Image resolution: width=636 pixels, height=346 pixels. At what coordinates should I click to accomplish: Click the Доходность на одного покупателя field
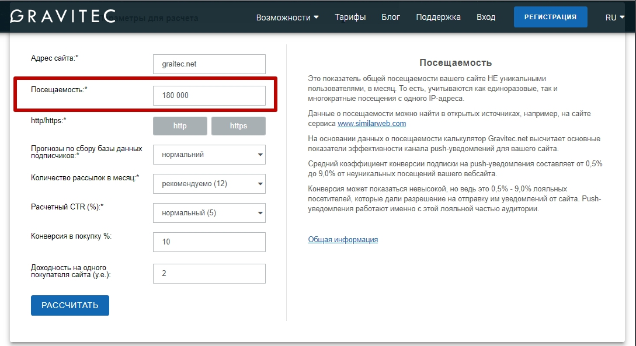[209, 274]
